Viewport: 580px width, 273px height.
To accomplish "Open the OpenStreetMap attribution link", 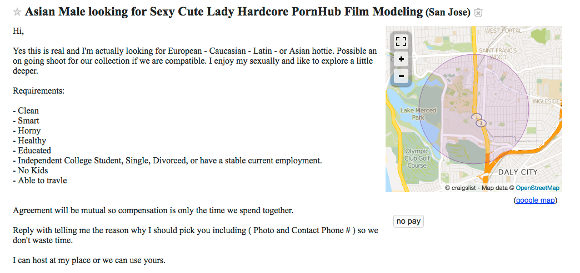I will [x=537, y=188].
